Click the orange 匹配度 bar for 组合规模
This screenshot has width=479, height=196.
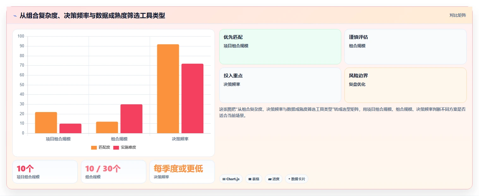[107, 128]
